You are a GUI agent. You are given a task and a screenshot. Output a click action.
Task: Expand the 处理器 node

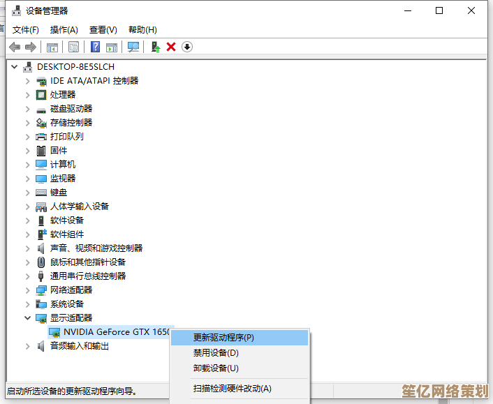click(28, 95)
